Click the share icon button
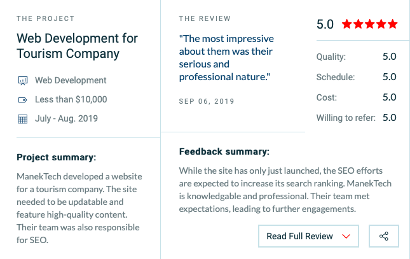The image size is (410, 259). (x=384, y=236)
